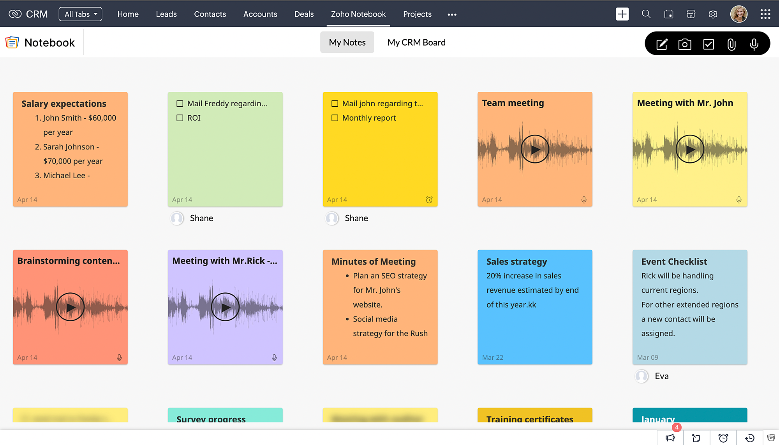Click the camera photo note icon
Viewport: 779px width, 445px height.
coord(685,44)
